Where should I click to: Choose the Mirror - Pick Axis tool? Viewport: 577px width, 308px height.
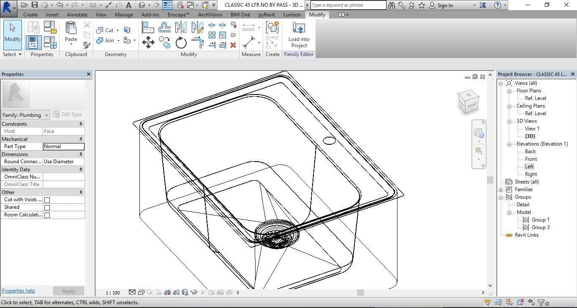pos(181,28)
